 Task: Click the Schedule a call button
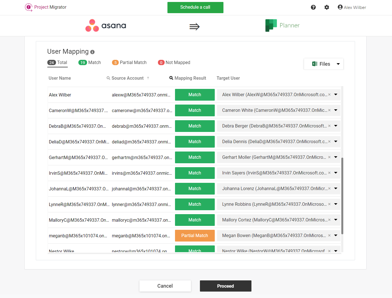pyautogui.click(x=195, y=8)
